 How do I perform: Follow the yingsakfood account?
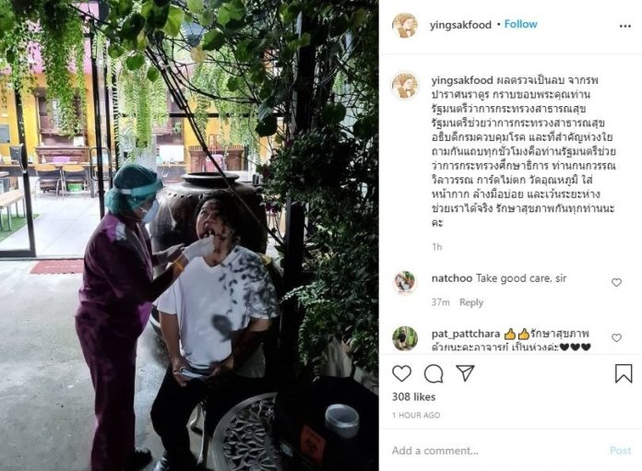pyautogui.click(x=520, y=24)
